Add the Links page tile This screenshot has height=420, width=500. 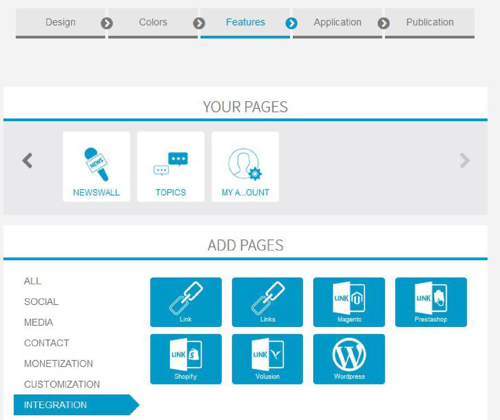point(267,302)
